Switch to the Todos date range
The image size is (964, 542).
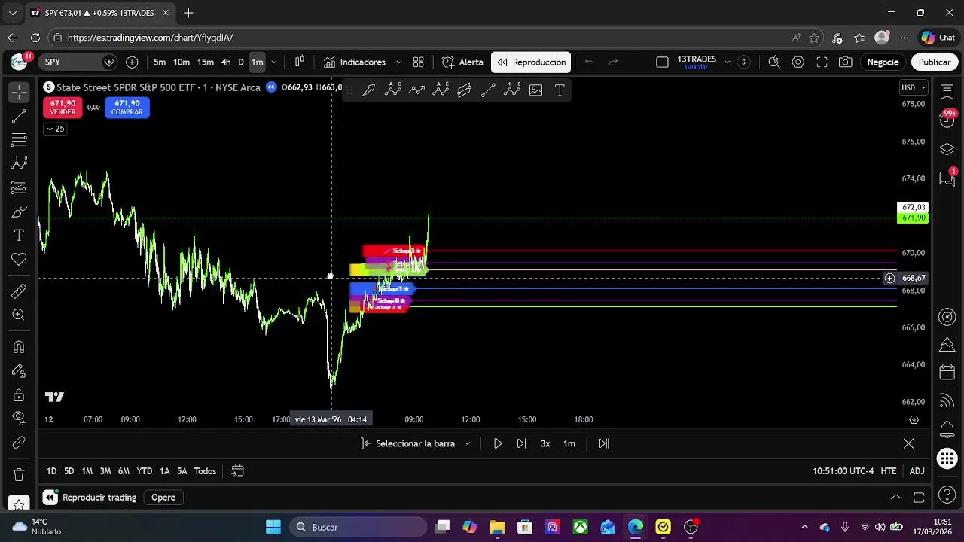(x=205, y=471)
